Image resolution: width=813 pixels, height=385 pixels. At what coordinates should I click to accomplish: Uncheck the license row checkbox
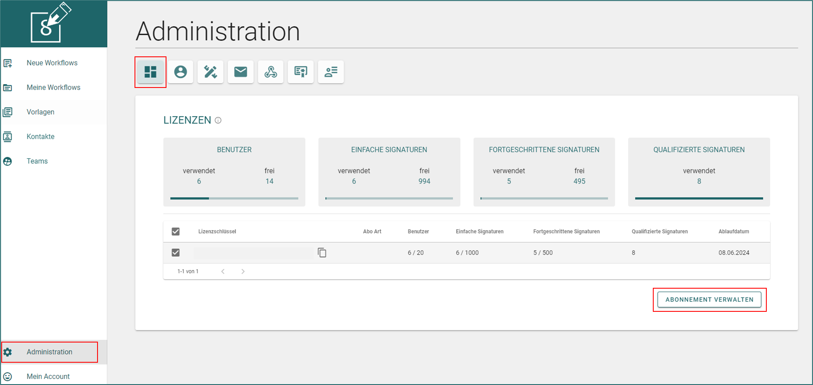click(176, 252)
